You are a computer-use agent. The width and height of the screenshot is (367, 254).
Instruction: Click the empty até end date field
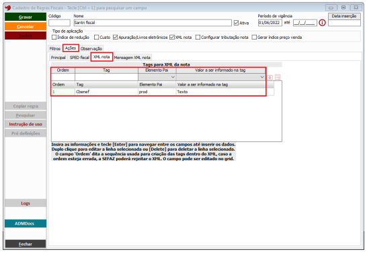[x=305, y=23]
